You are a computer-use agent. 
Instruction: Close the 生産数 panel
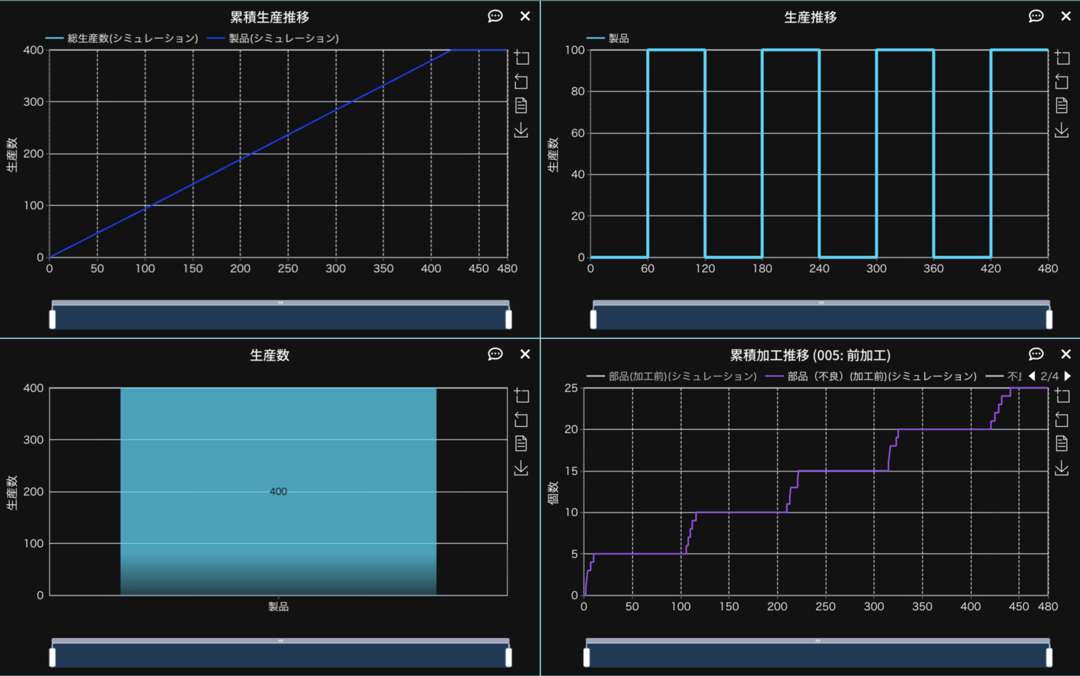[x=525, y=354]
